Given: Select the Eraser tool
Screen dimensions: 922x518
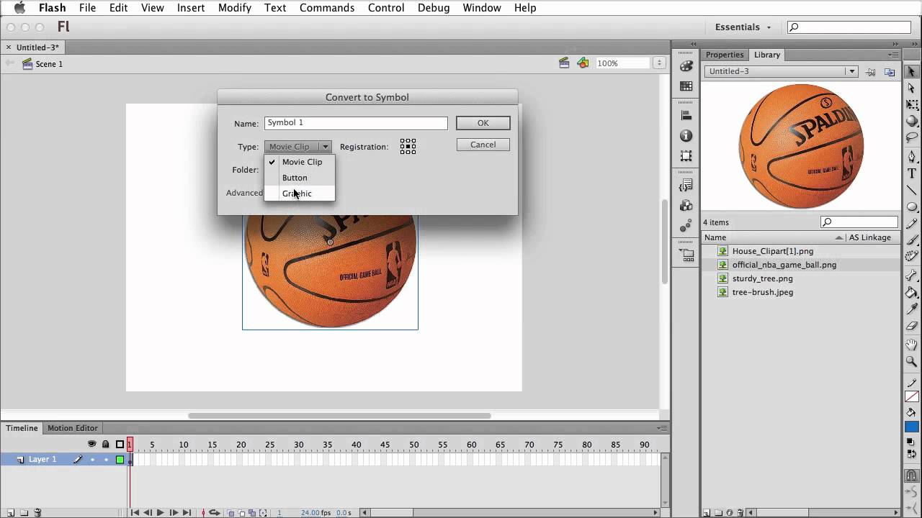Looking at the screenshot, I should click(911, 326).
